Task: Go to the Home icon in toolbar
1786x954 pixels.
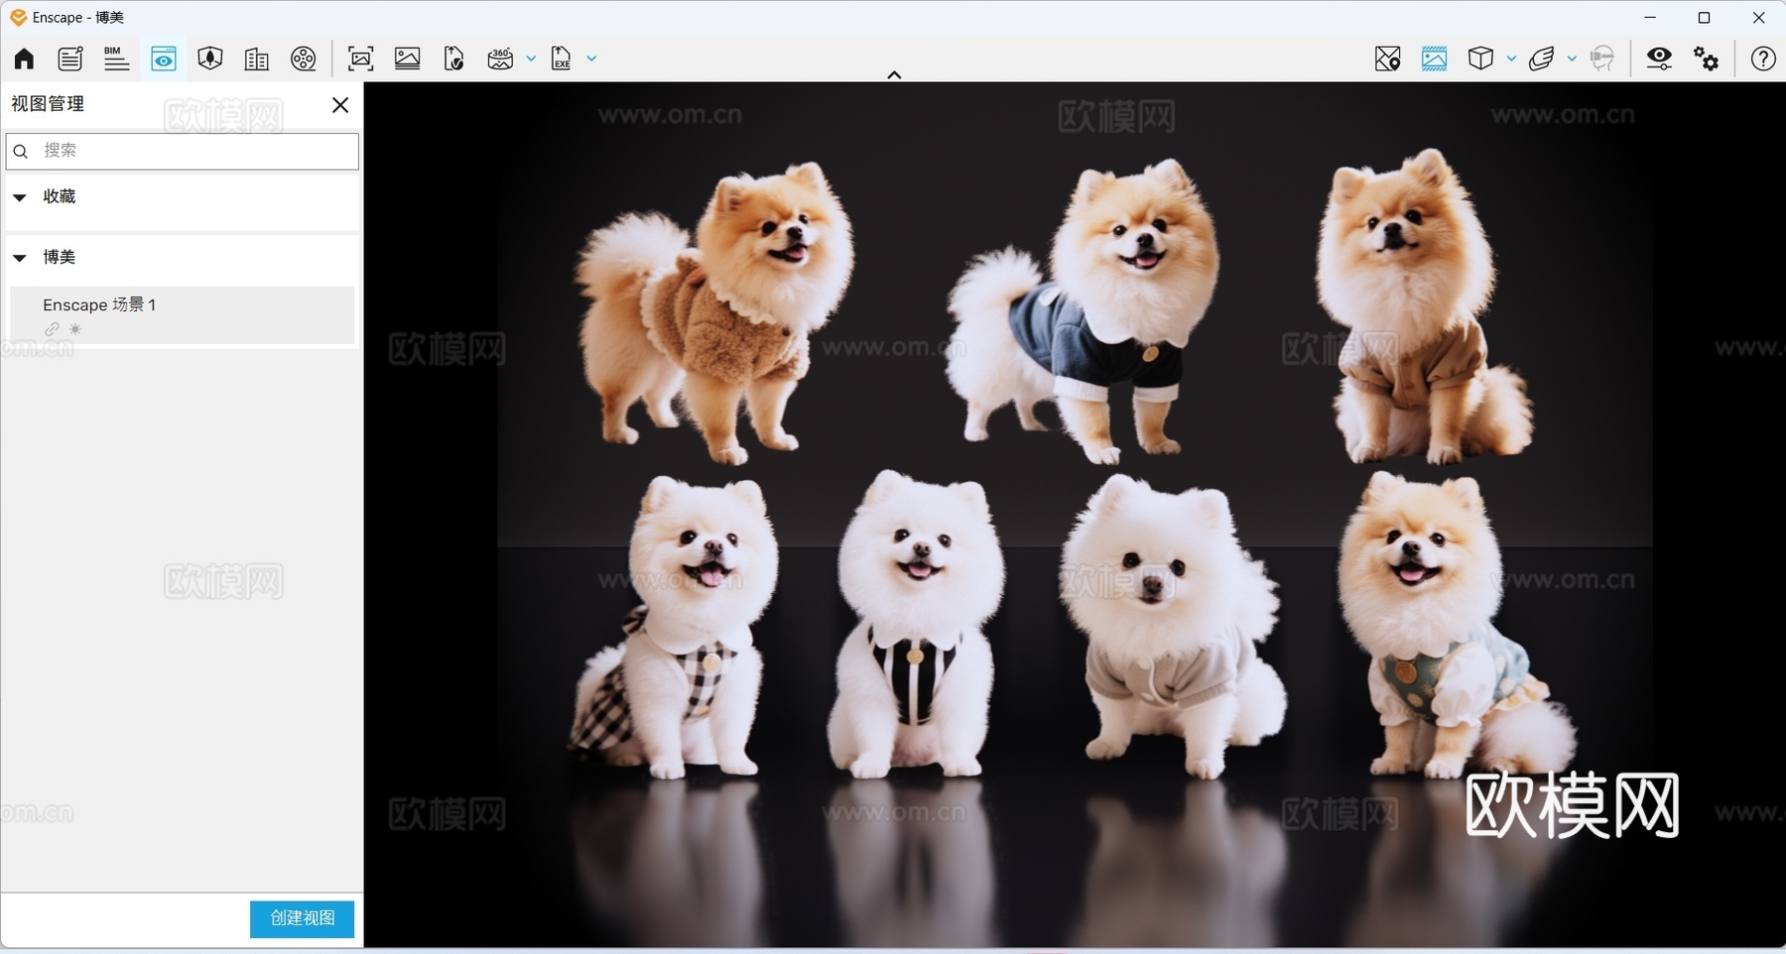Action: (x=24, y=59)
